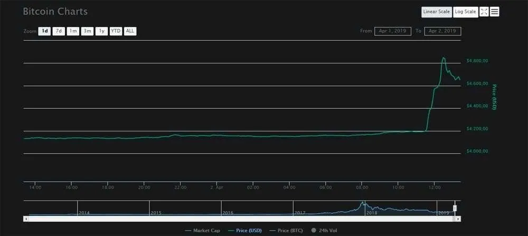The image size is (528, 236).
Task: Click the 2. Apr time axis label
Action: pyautogui.click(x=216, y=187)
